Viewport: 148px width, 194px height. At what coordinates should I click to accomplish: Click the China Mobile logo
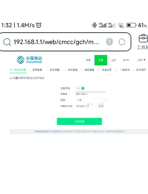coord(29,60)
